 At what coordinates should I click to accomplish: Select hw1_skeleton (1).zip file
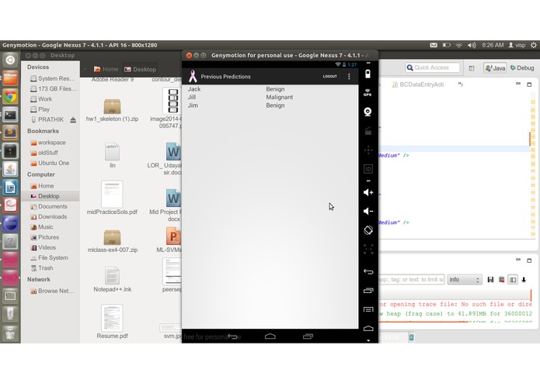tap(112, 111)
